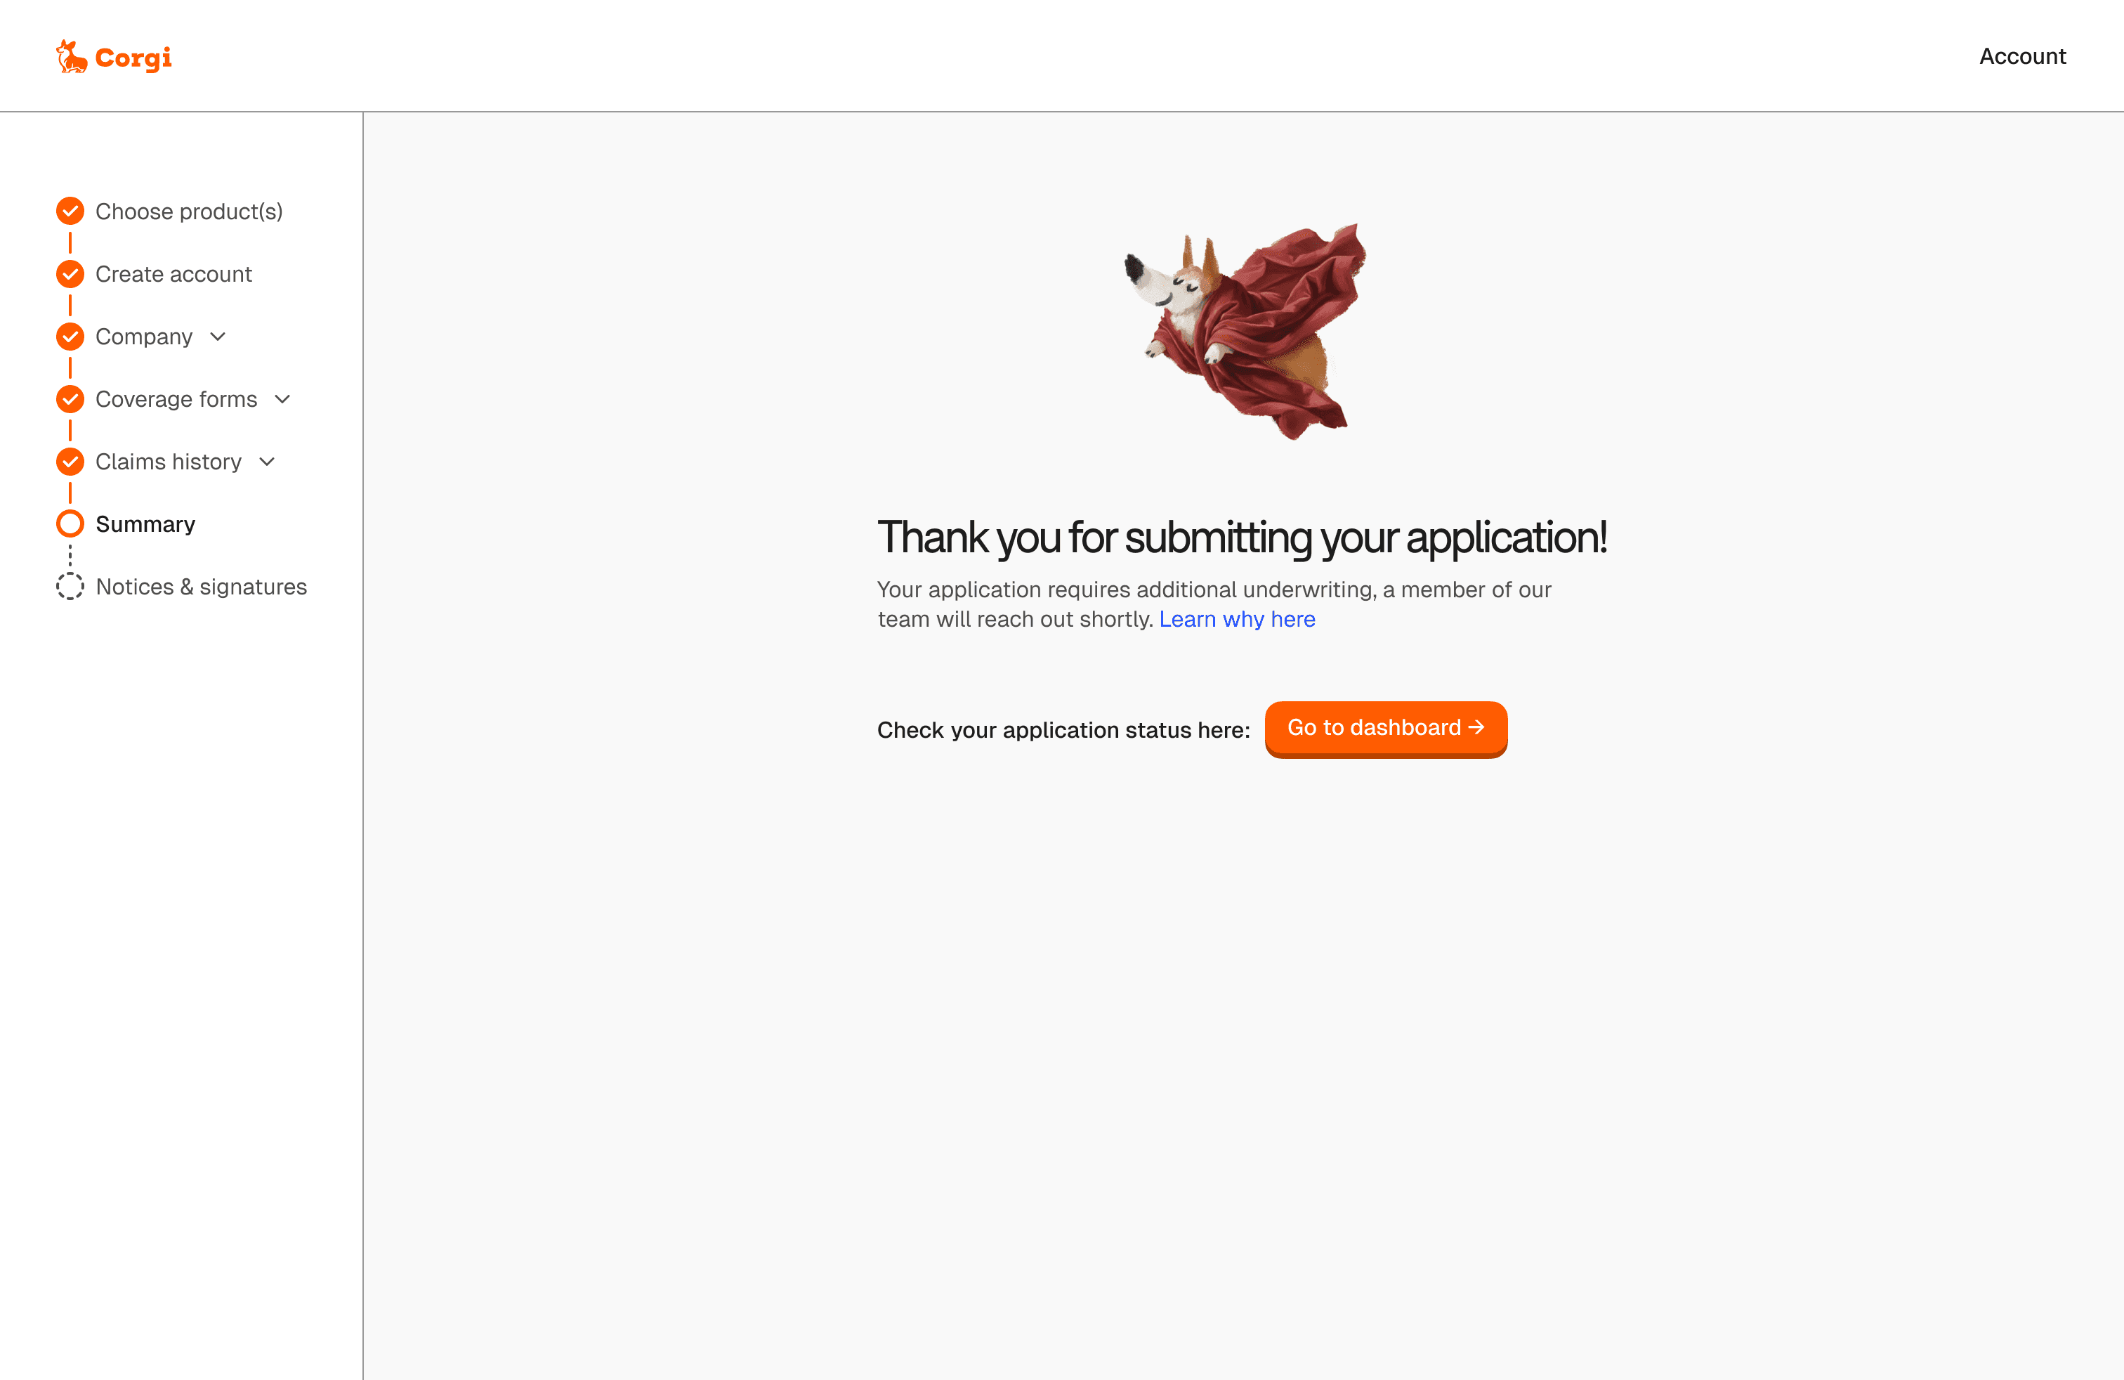Click the orange ring icon beside Summary
2124x1380 pixels.
(x=70, y=524)
